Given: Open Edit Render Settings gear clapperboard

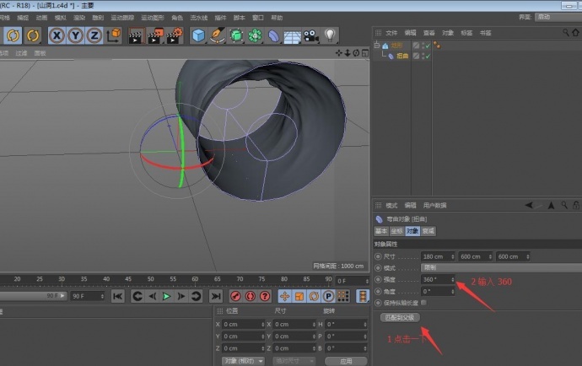Looking at the screenshot, I should (x=175, y=36).
